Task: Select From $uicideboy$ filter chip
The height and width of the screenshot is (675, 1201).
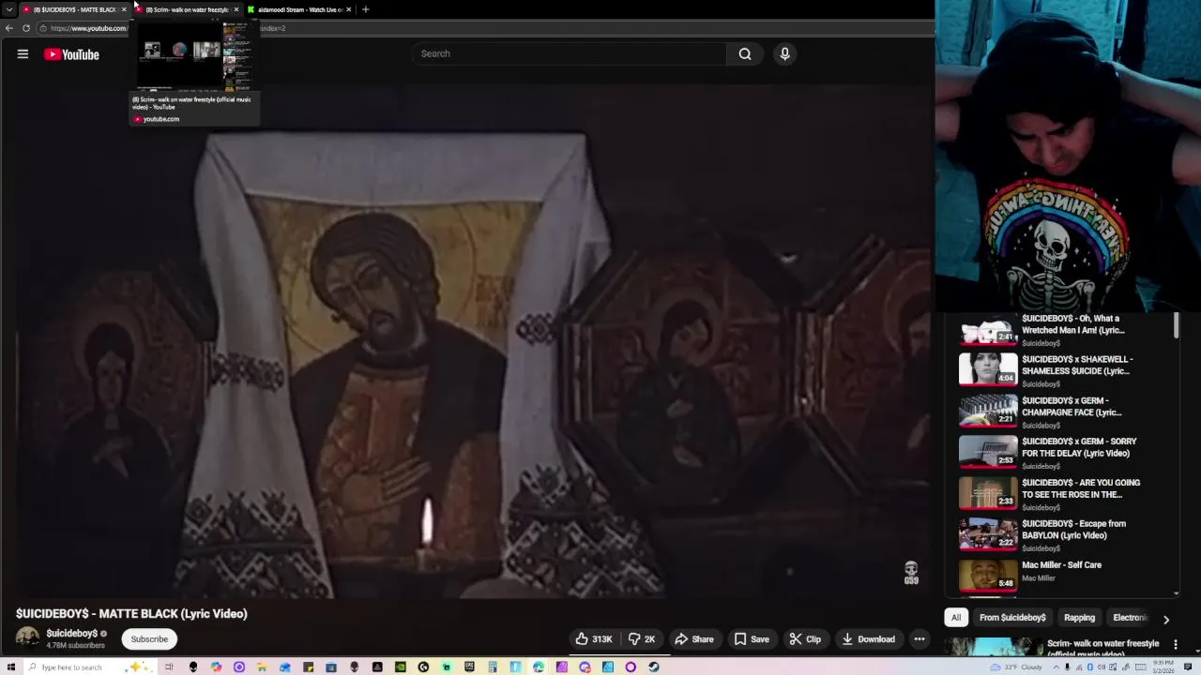Action: 1012,618
